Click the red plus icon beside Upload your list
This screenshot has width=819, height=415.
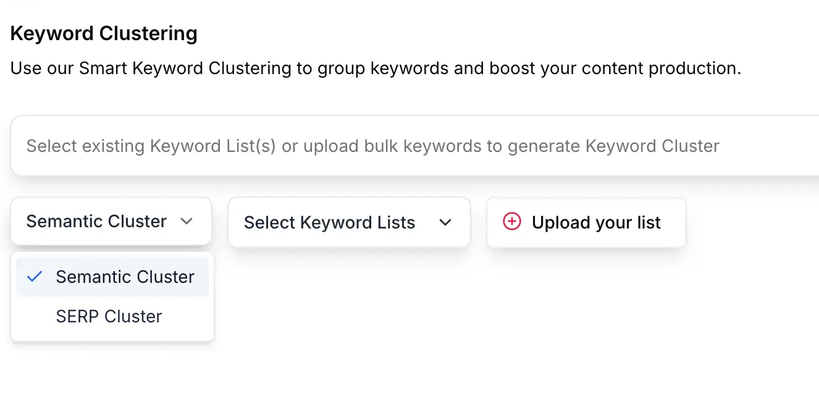511,221
